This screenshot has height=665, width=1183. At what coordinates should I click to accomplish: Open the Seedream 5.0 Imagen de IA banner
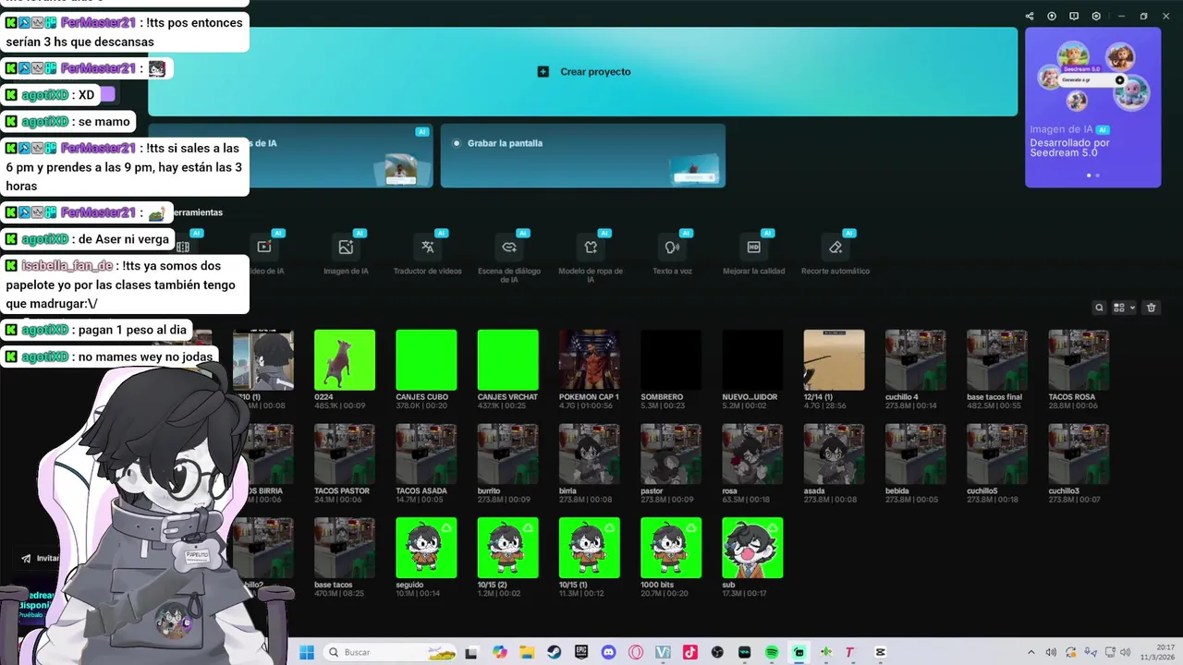point(1092,107)
